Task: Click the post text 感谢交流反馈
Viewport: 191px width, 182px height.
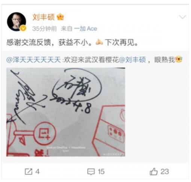Action: (x=29, y=42)
